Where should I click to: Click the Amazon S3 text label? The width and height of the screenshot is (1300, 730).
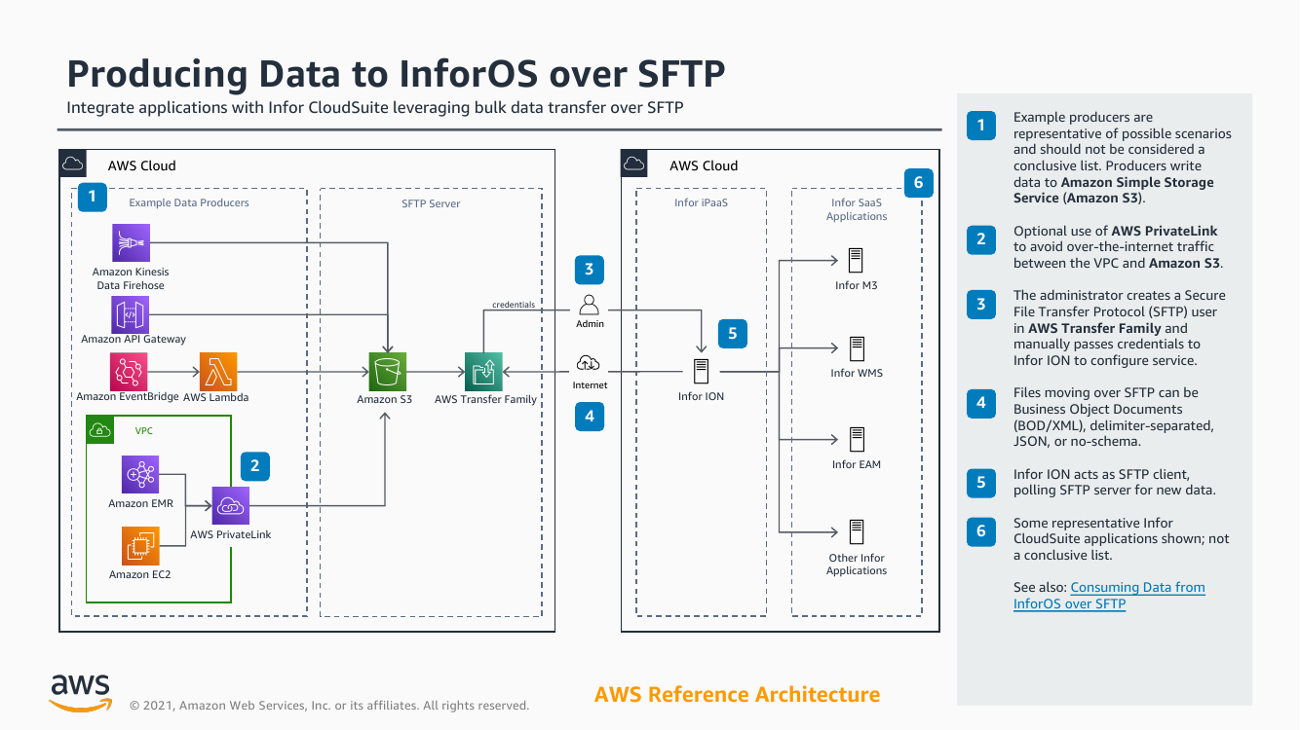tap(384, 399)
